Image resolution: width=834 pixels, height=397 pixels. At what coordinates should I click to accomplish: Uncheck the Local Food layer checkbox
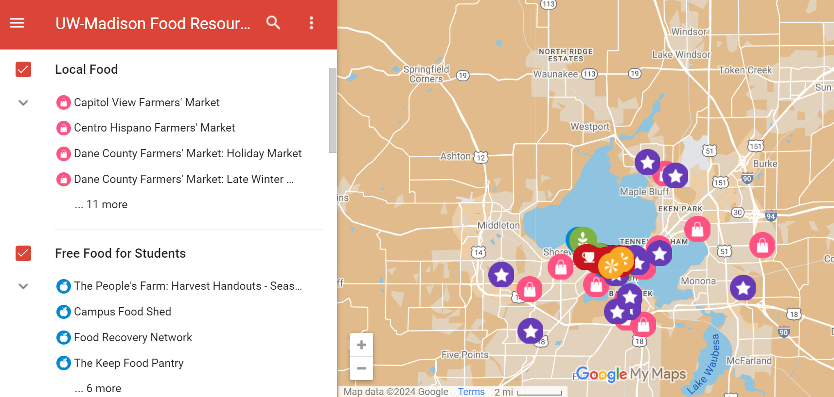23,69
